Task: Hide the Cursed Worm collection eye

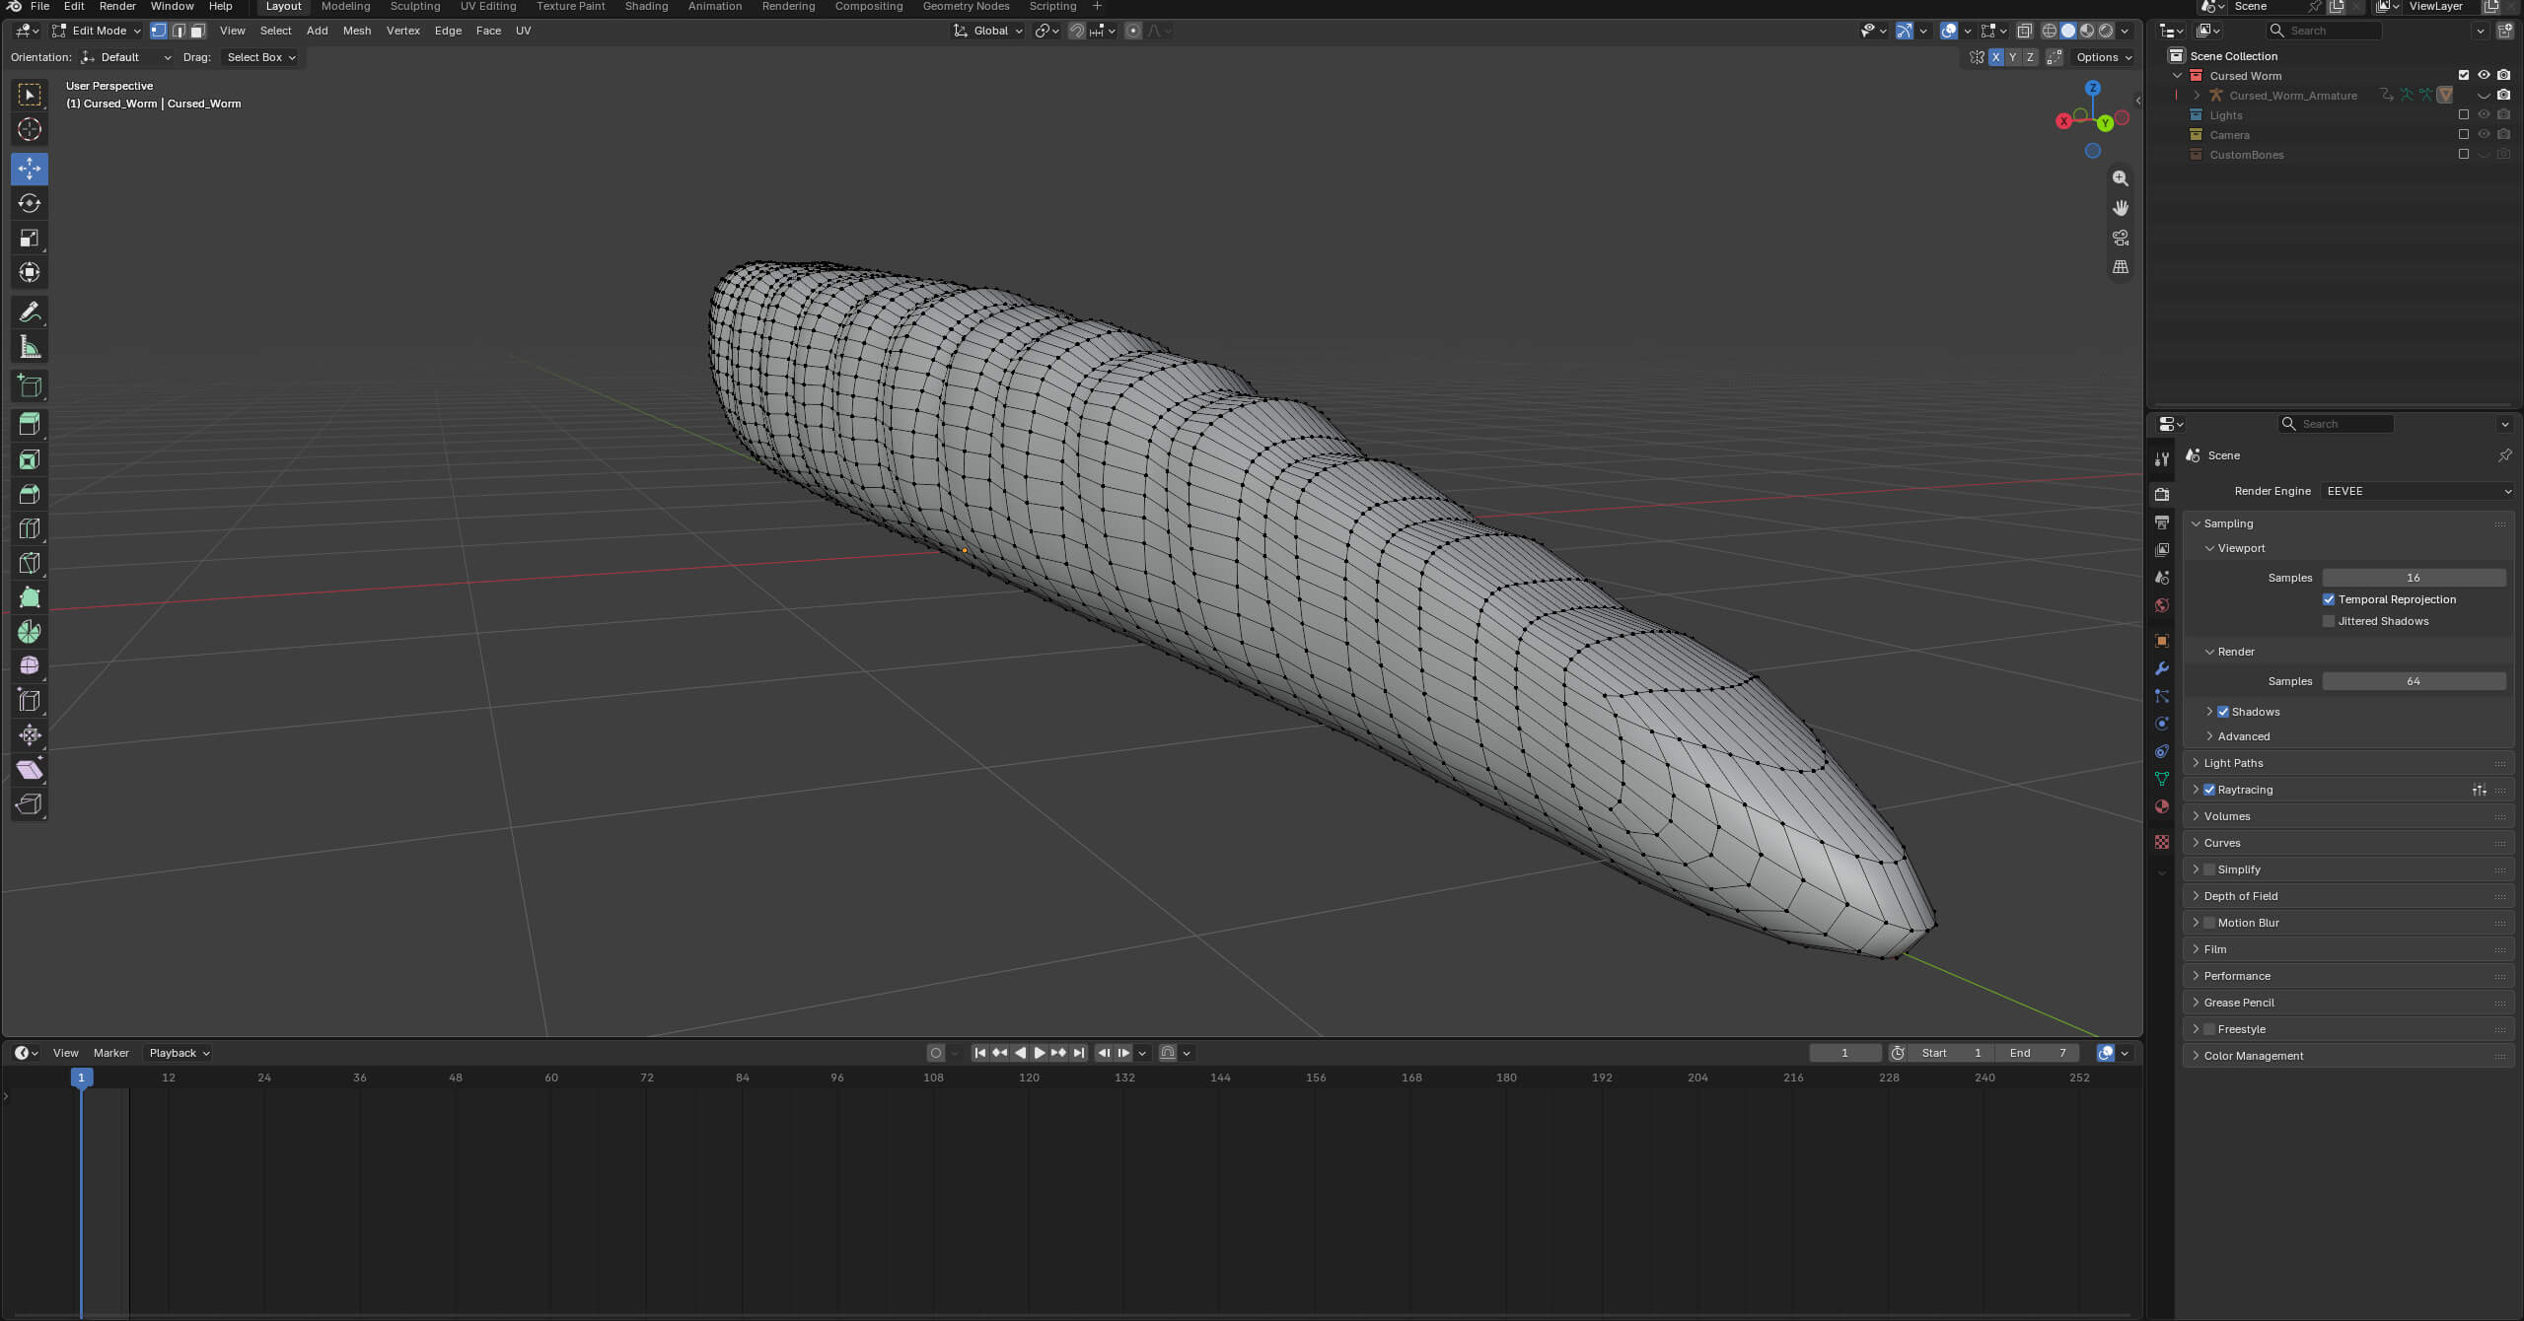Action: (2484, 75)
